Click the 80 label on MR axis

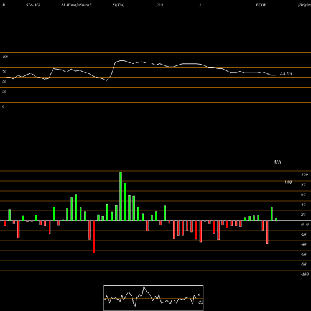click(x=304, y=185)
